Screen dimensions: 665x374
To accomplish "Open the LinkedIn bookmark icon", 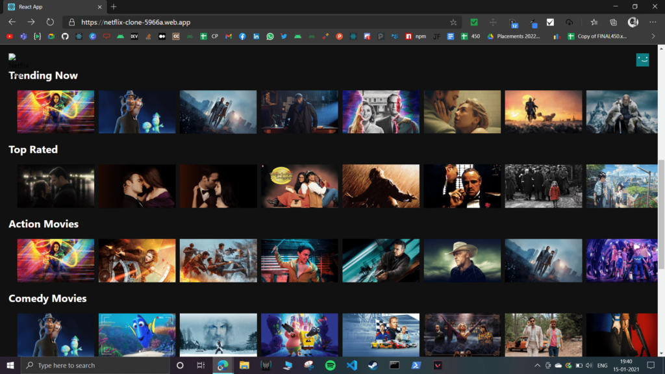I will [256, 36].
